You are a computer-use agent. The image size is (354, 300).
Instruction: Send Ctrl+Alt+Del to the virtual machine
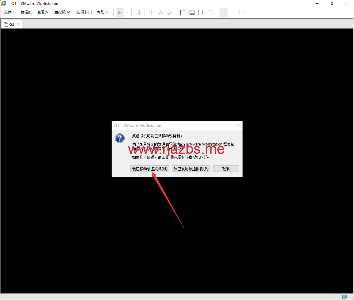click(138, 13)
